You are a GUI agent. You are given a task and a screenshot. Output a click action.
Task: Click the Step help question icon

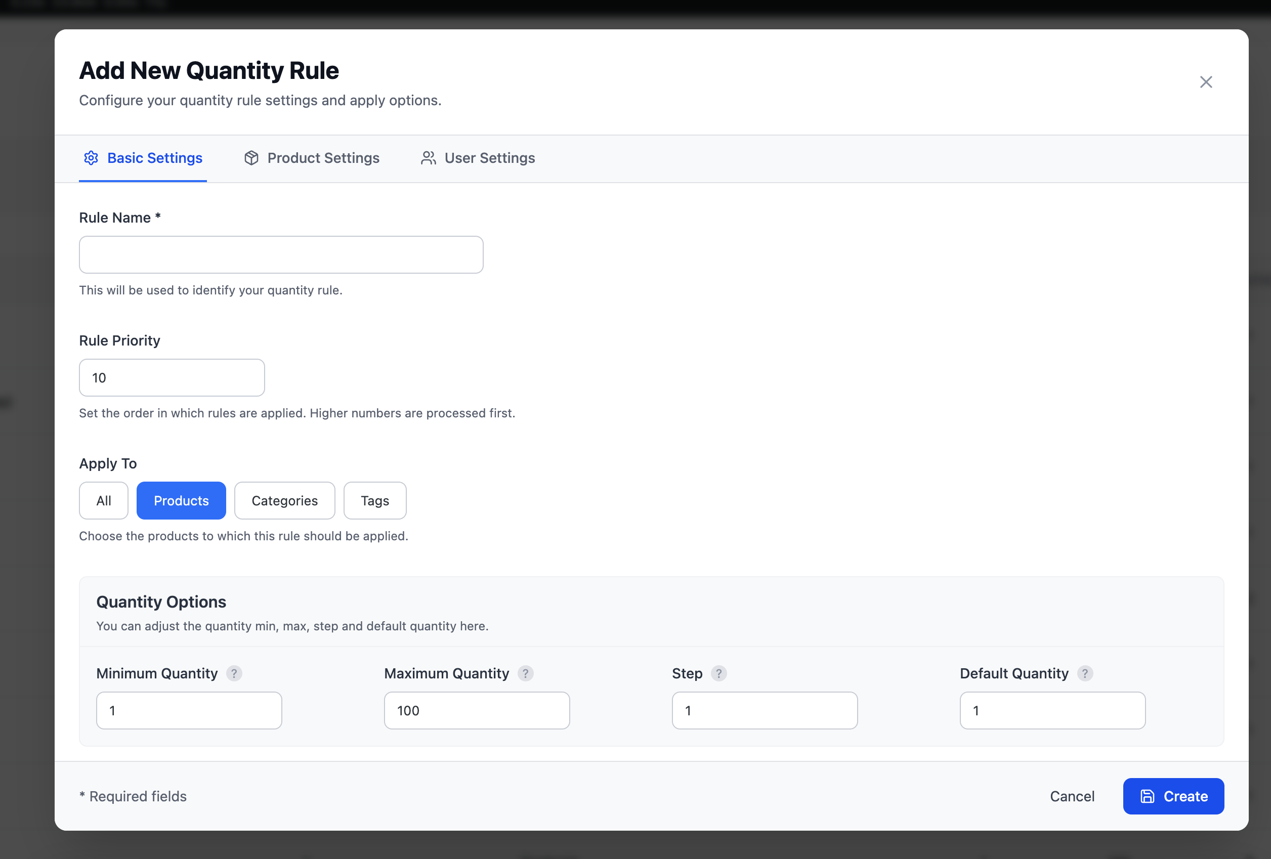(718, 673)
